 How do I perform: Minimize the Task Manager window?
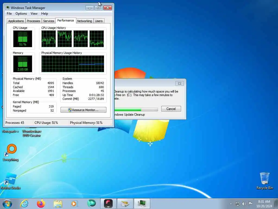pyautogui.click(x=90, y=8)
